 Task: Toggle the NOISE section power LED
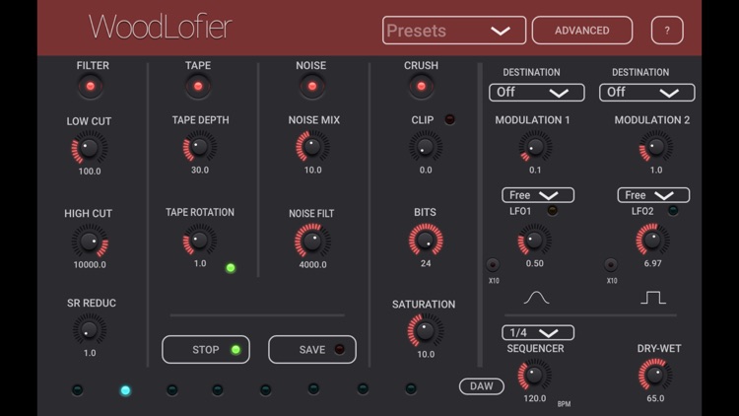[x=312, y=87]
